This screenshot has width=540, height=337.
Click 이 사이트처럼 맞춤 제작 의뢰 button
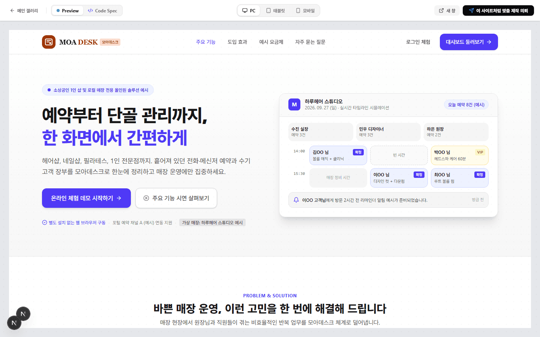(498, 10)
